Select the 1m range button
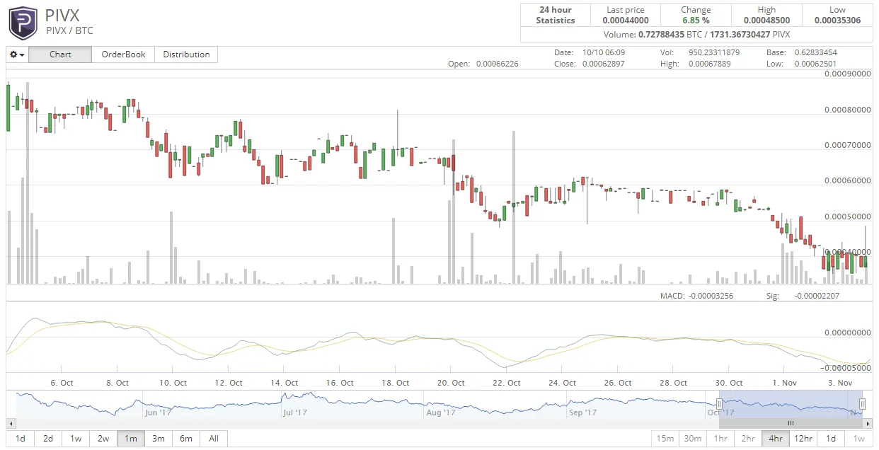Screen dimensions: 879x450 (x=131, y=439)
